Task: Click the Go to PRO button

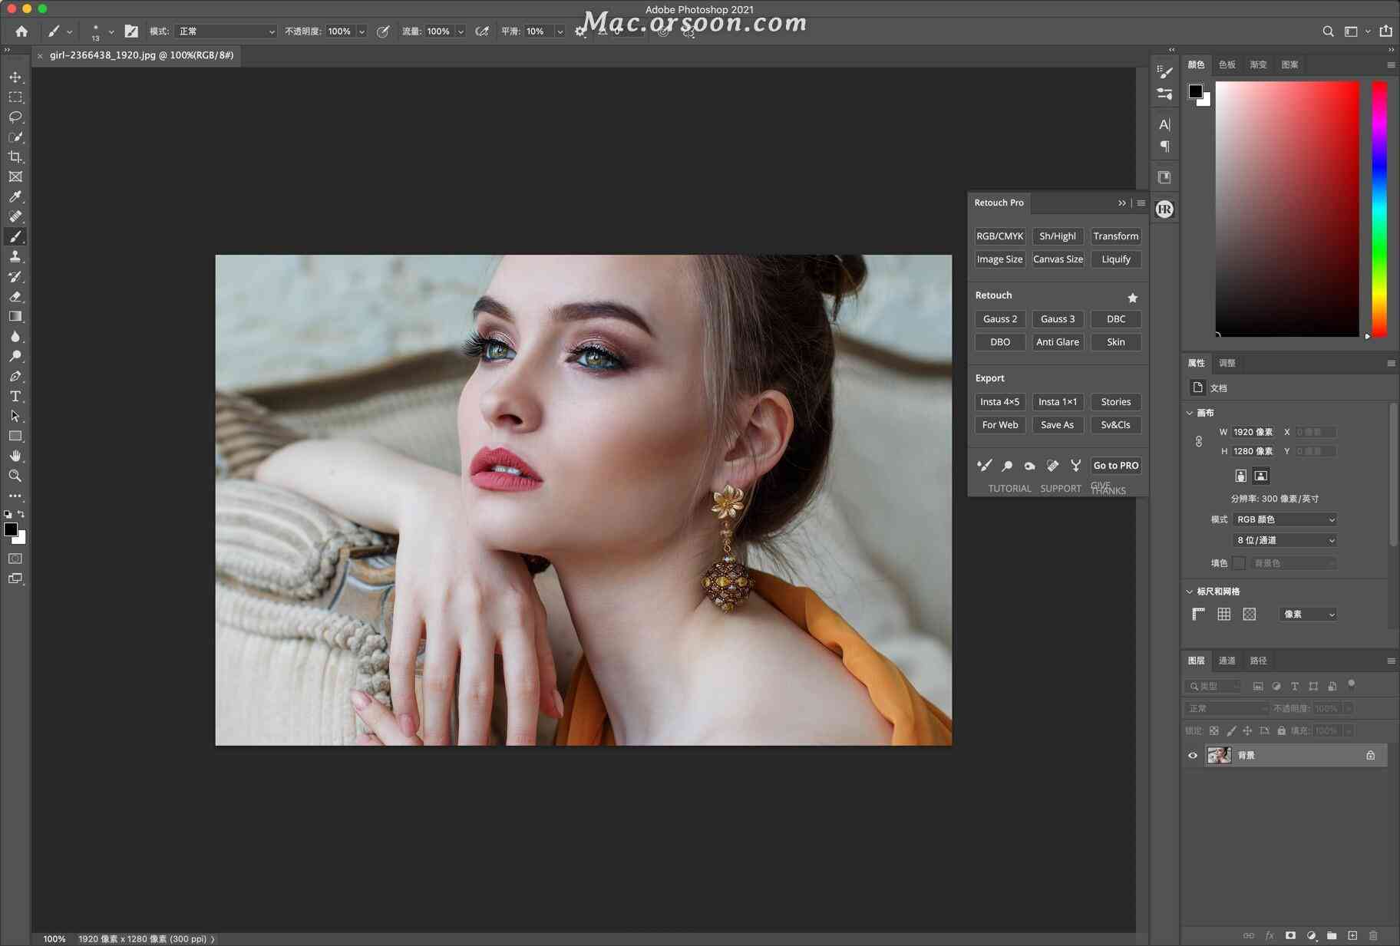Action: (x=1116, y=466)
